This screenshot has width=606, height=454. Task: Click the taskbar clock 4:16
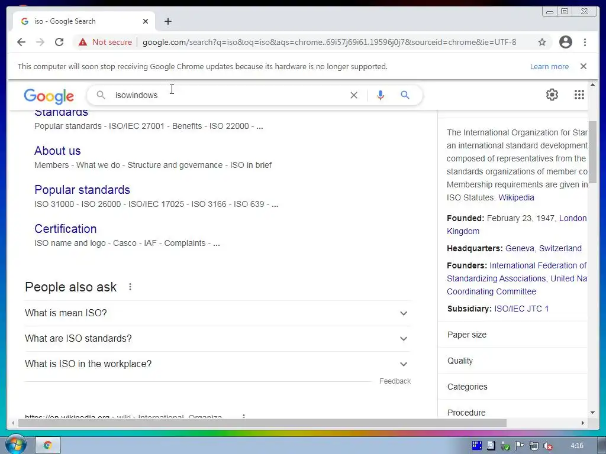pyautogui.click(x=576, y=446)
